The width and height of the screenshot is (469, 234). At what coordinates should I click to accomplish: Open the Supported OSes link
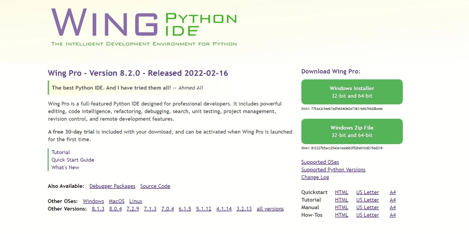[x=320, y=162]
